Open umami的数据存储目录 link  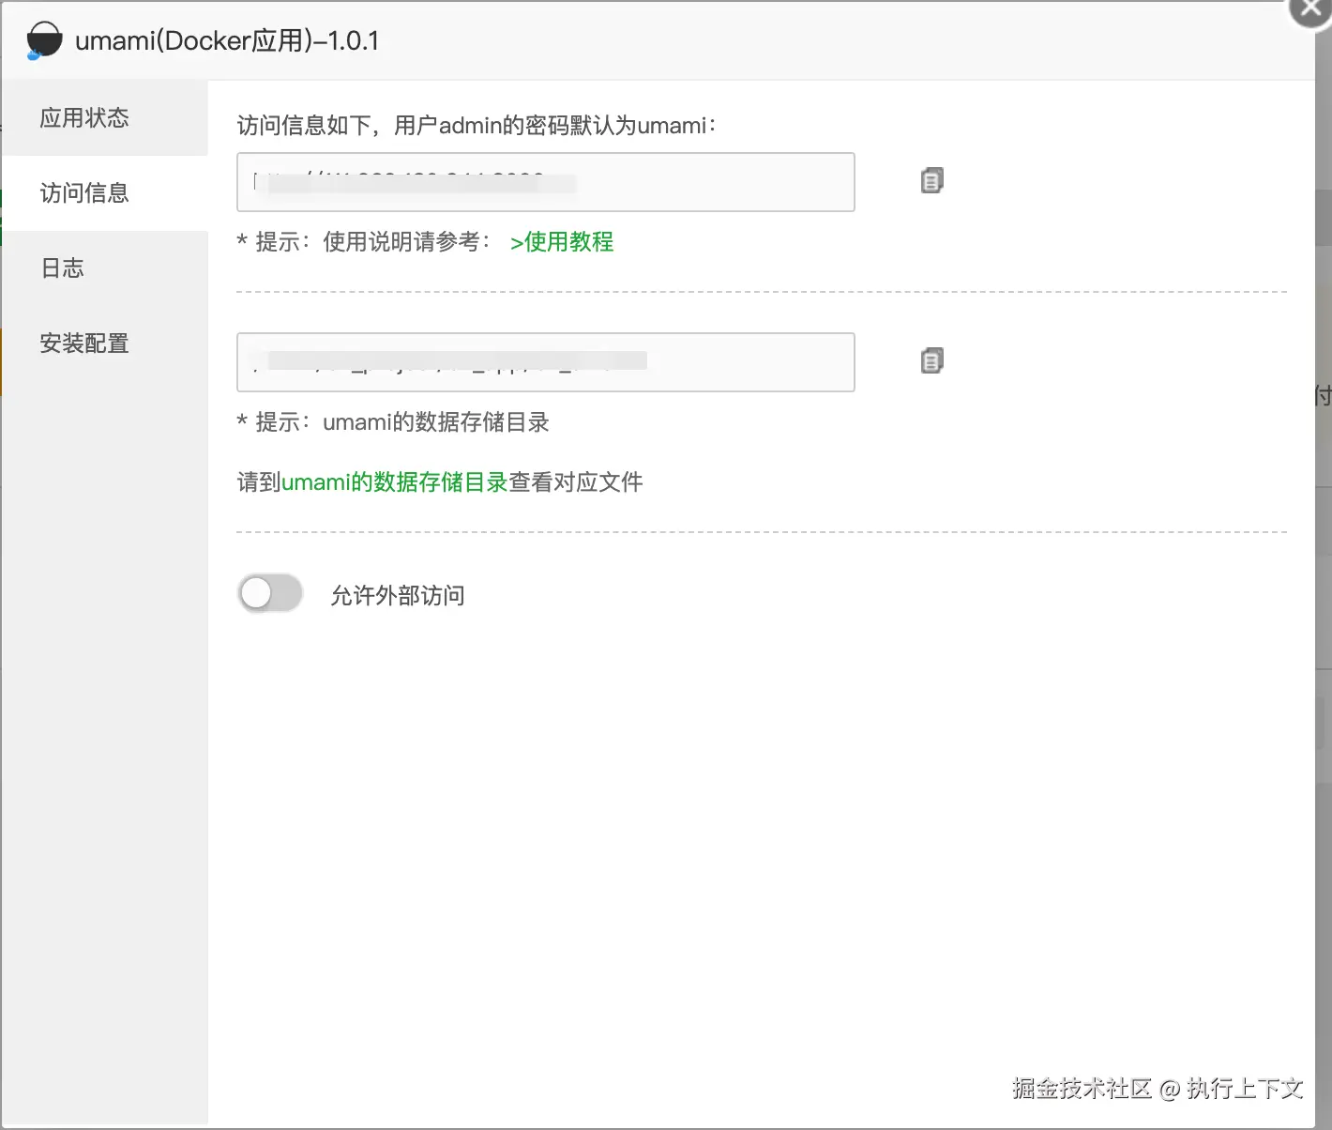click(395, 482)
